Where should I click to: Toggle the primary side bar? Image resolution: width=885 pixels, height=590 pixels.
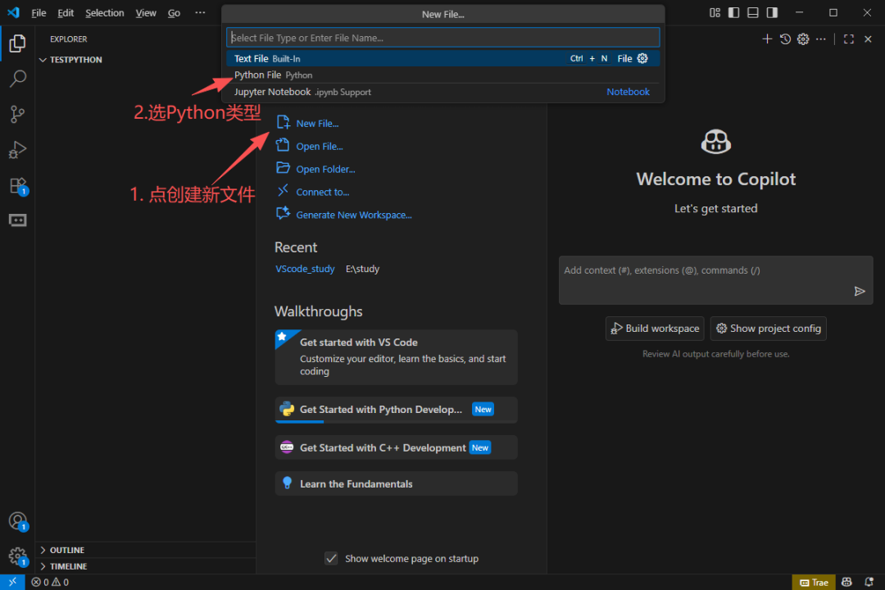click(733, 12)
